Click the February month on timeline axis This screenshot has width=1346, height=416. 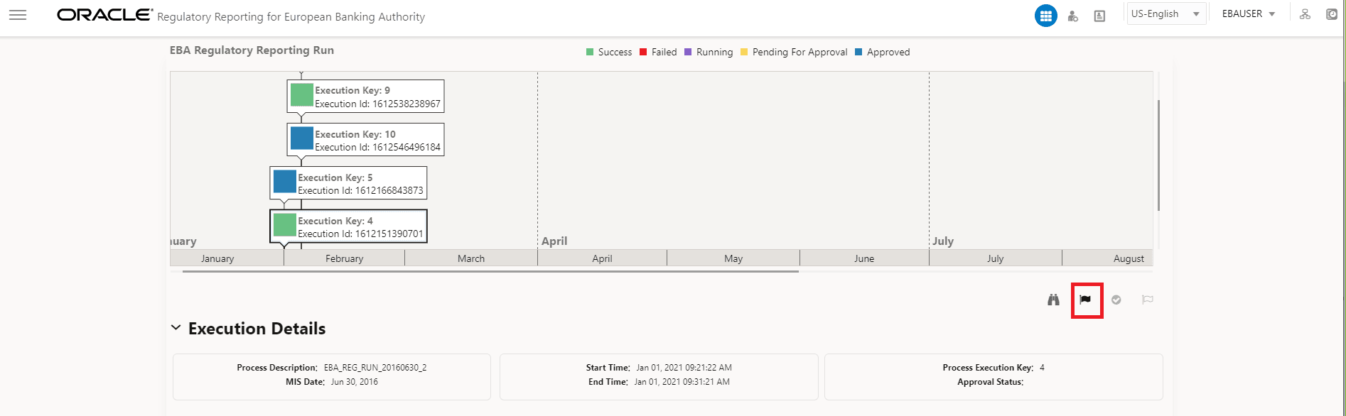click(344, 258)
